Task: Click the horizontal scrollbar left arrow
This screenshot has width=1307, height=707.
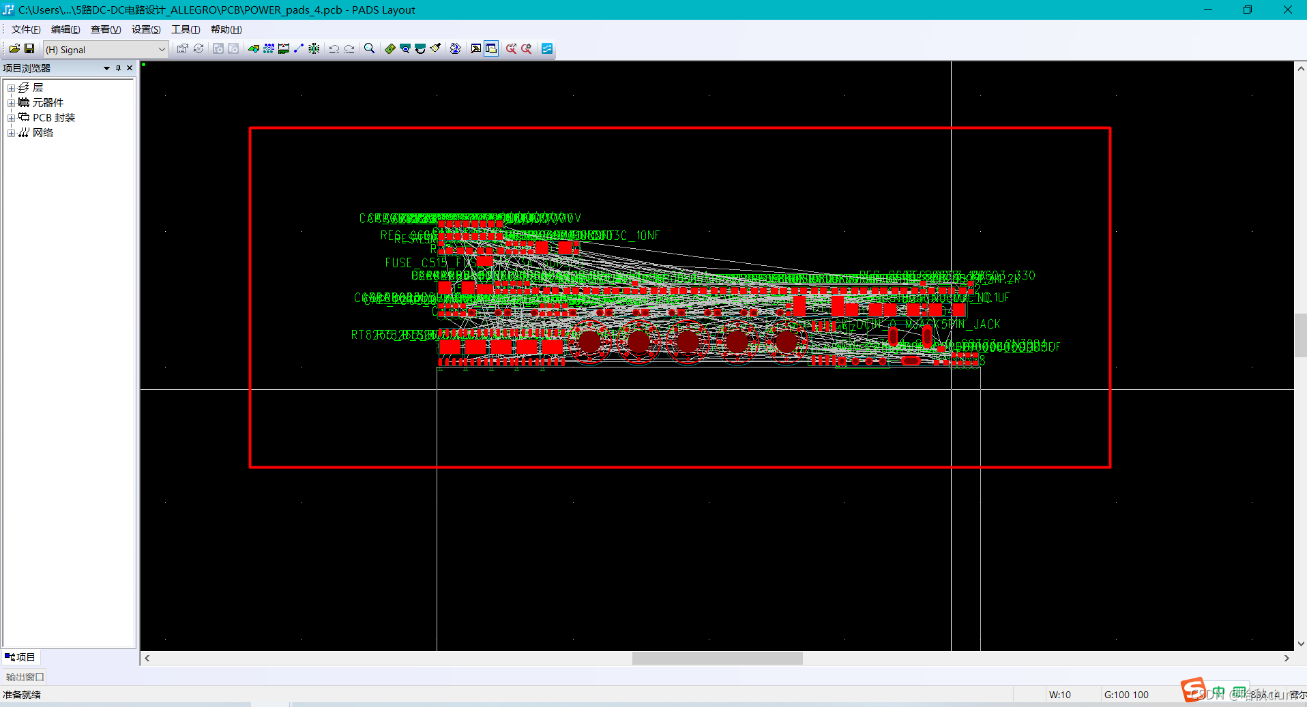Action: (147, 659)
